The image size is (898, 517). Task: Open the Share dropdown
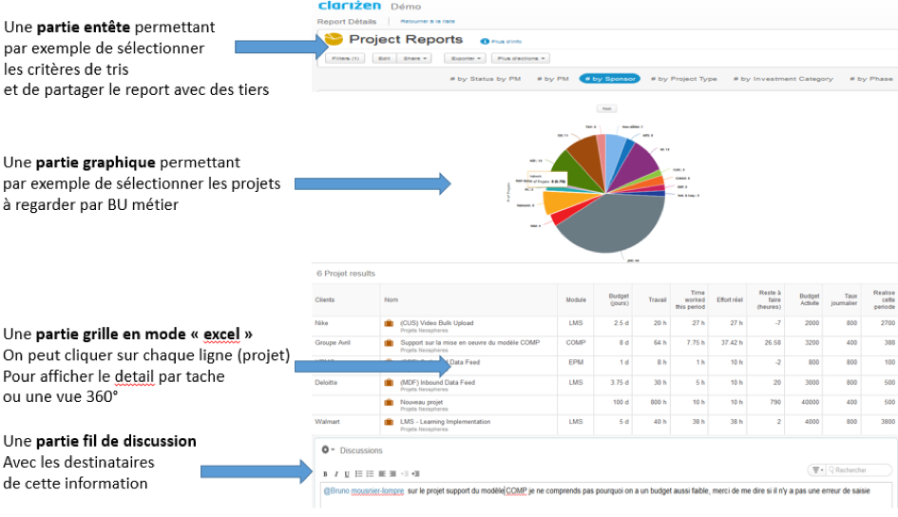click(x=414, y=58)
